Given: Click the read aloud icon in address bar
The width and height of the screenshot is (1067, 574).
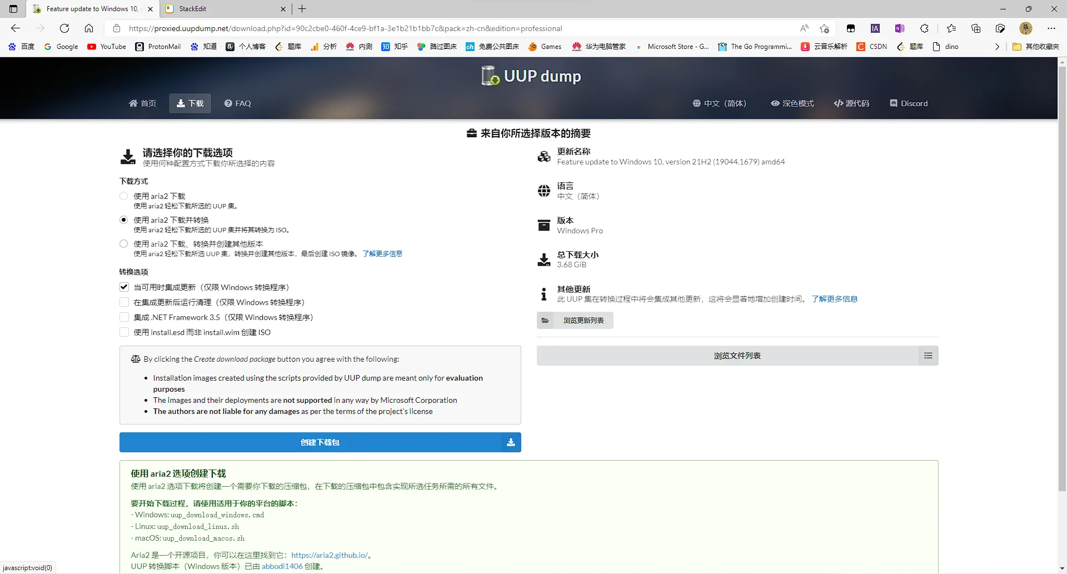Looking at the screenshot, I should [x=804, y=28].
